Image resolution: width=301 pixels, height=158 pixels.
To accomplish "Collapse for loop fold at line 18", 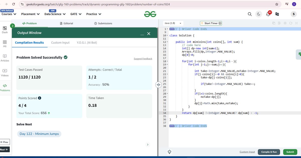I will point(168,61).
